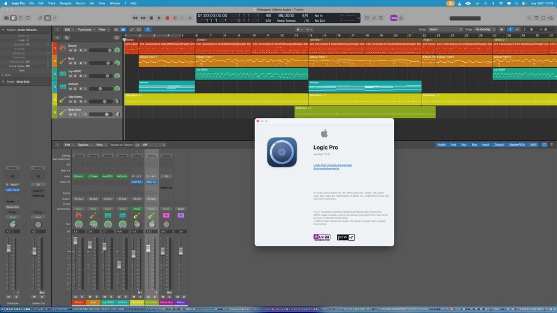Toggle the Catch Playhead blue button

148,29
